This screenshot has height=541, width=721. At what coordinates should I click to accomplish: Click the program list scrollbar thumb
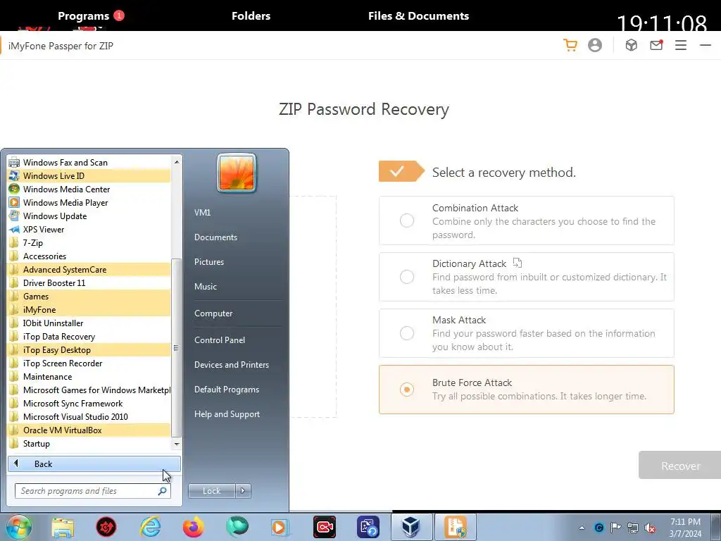tap(176, 348)
